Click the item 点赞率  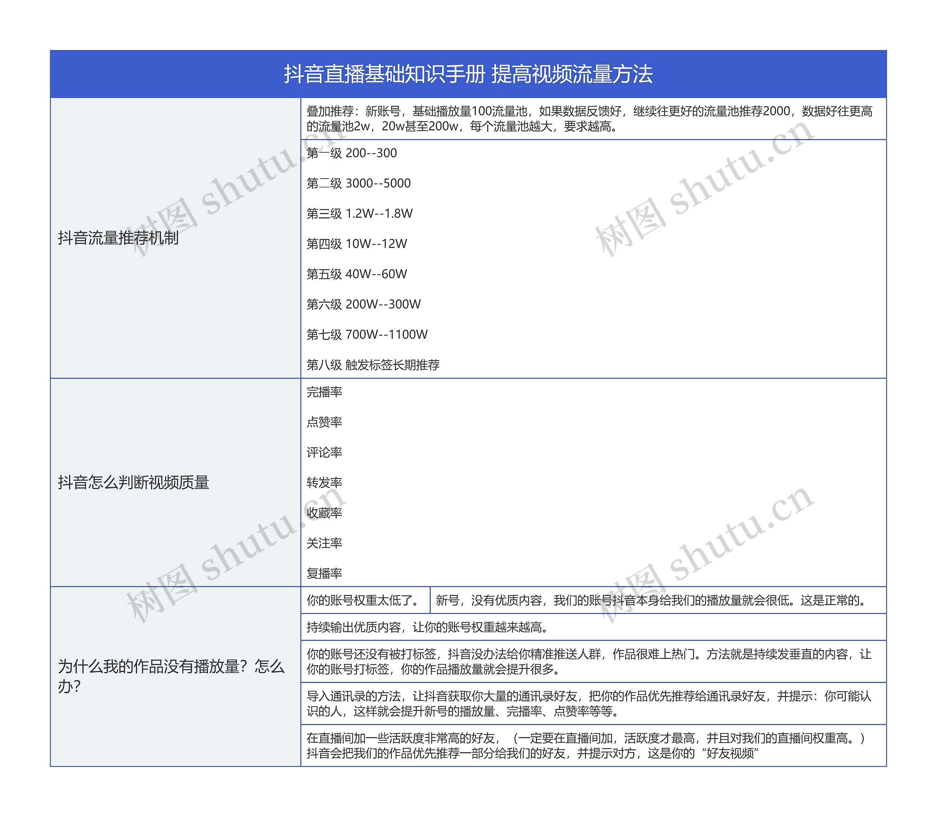pos(324,422)
